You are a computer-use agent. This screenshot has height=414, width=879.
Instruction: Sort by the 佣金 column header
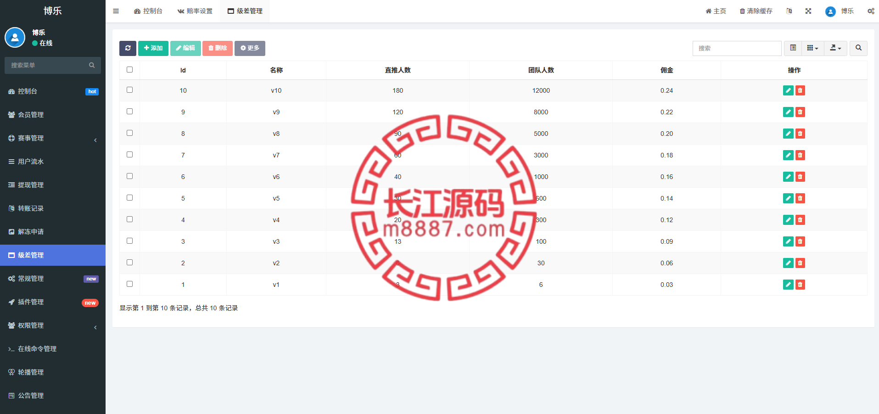point(666,70)
